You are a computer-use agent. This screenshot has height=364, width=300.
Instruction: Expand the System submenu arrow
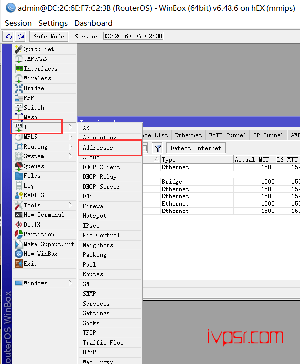[x=70, y=156]
